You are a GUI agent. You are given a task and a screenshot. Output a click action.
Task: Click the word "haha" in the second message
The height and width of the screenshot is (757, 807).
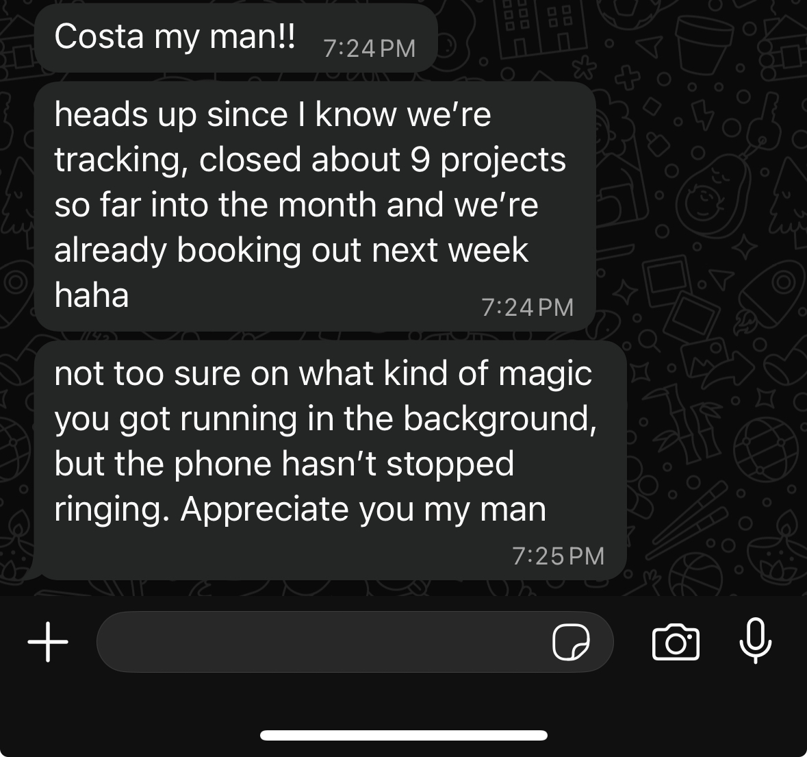click(92, 295)
